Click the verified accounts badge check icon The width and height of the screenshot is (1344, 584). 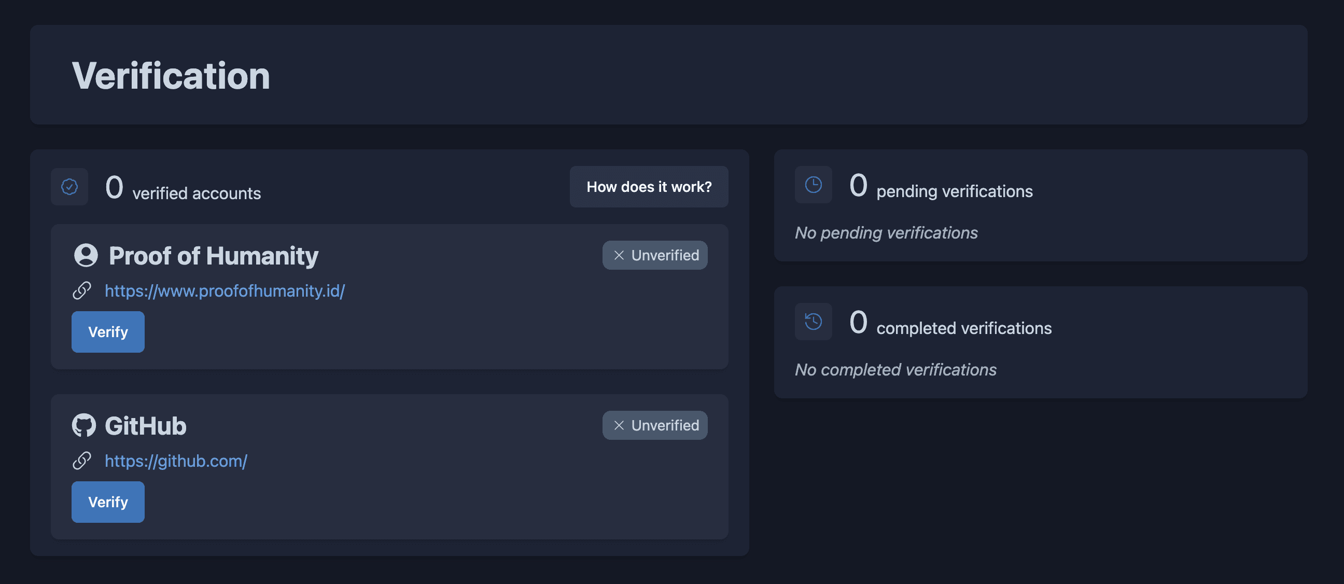(x=69, y=186)
